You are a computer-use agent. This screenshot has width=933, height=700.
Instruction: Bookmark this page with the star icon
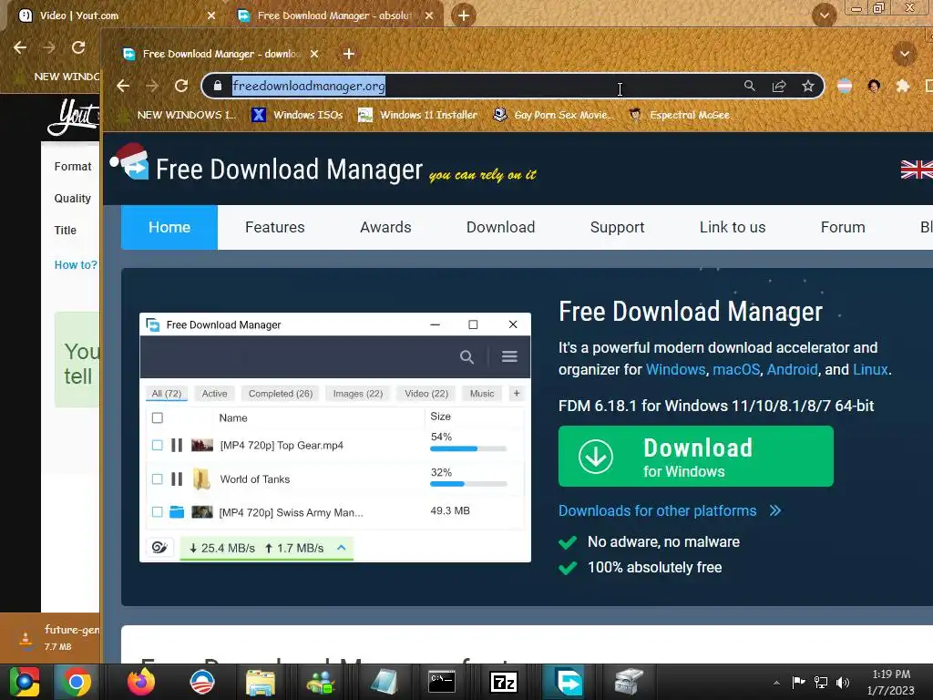pyautogui.click(x=807, y=87)
